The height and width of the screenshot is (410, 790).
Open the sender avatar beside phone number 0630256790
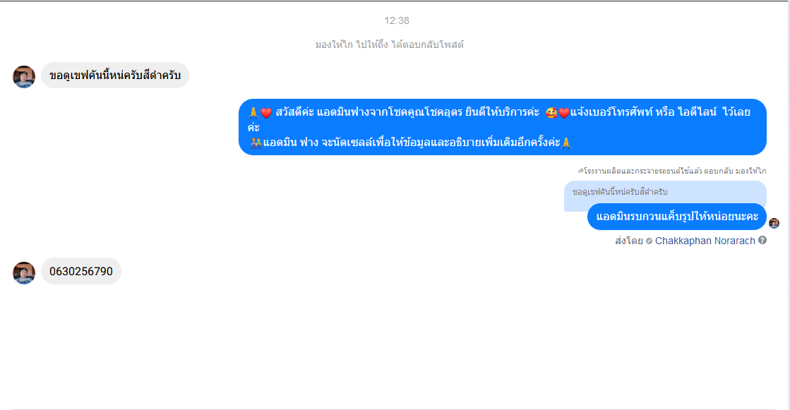click(24, 273)
